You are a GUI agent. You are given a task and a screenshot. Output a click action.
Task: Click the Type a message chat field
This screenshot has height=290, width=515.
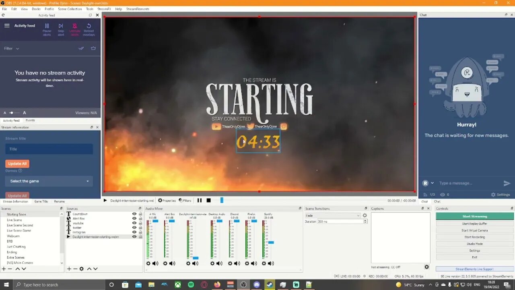469,183
